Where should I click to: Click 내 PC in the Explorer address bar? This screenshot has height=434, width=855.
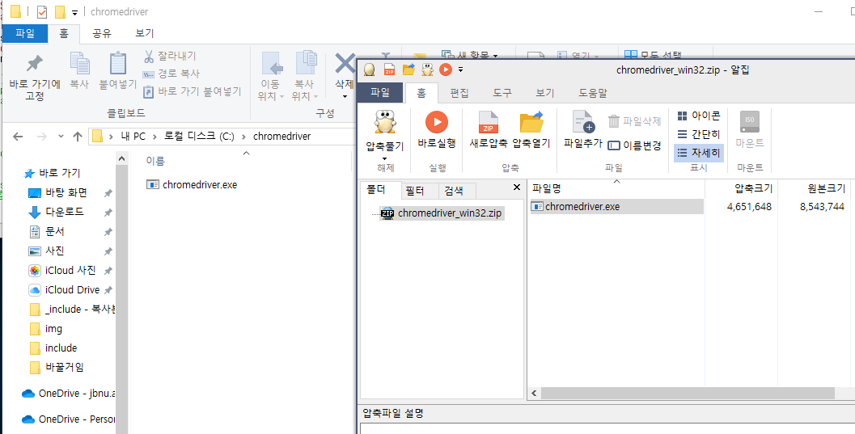point(133,136)
